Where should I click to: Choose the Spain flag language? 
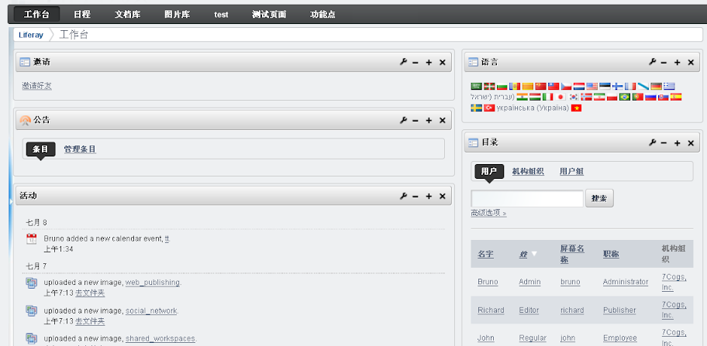pos(676,98)
